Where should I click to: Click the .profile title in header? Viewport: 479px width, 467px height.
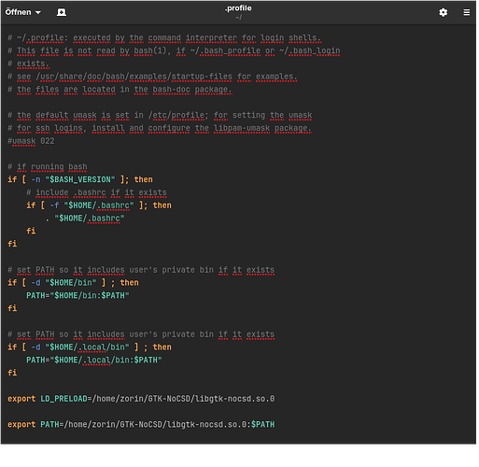click(238, 8)
